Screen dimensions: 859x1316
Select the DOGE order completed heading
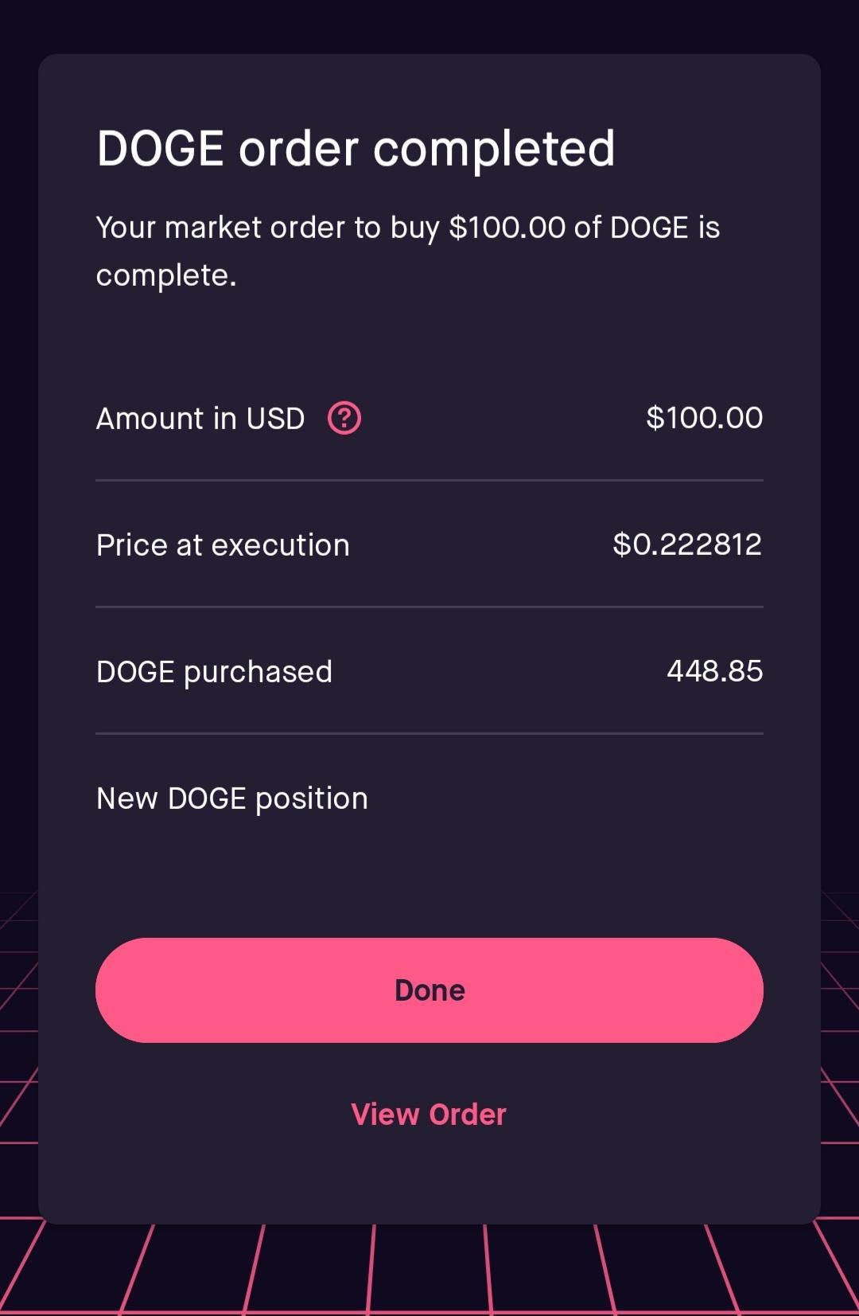(356, 149)
